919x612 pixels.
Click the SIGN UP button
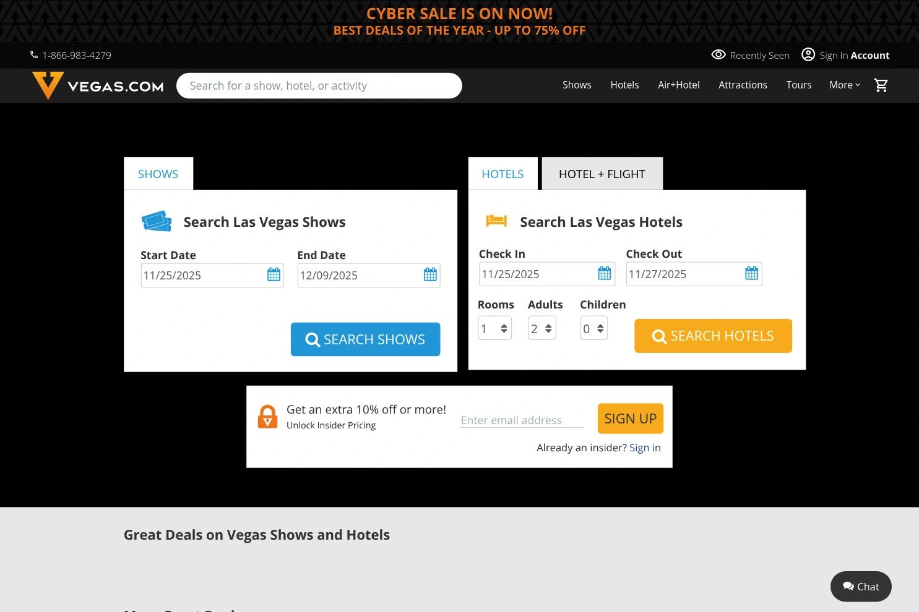(x=631, y=419)
